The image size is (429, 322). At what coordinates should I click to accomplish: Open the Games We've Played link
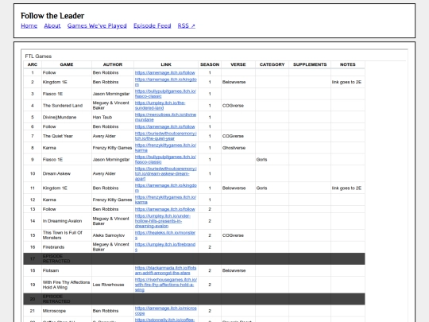pos(97,25)
